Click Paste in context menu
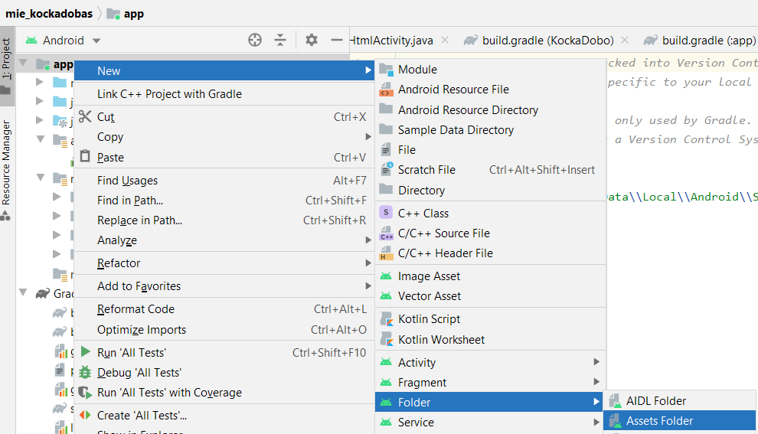This screenshot has height=434, width=758. tap(224, 158)
